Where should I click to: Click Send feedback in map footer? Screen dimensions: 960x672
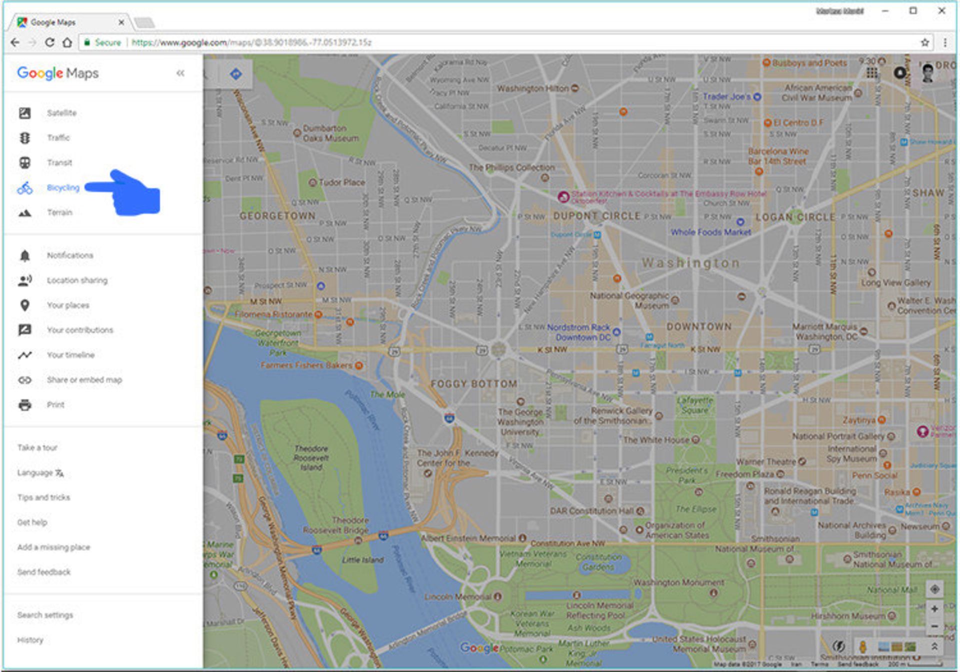858,664
